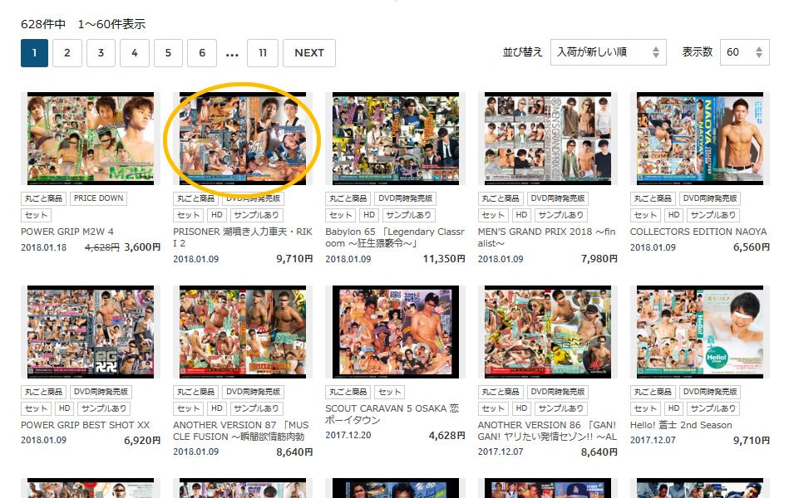Open ANOTHER VERSION 86 cover thumbnail
This screenshot has height=498, width=794.
coord(548,332)
